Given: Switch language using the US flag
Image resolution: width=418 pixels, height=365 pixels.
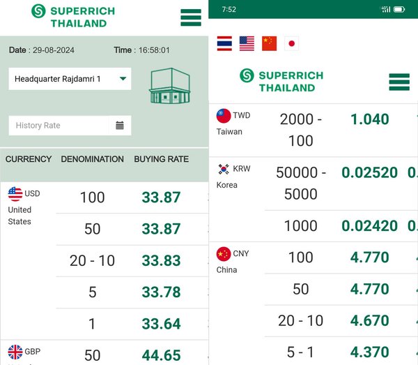Looking at the screenshot, I should [247, 43].
